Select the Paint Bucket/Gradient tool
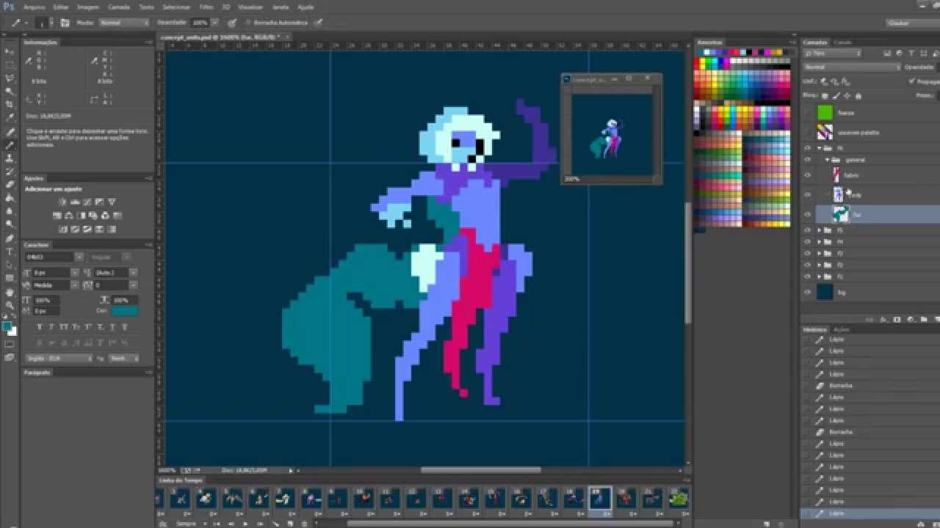Image resolution: width=940 pixels, height=528 pixels. click(x=10, y=197)
